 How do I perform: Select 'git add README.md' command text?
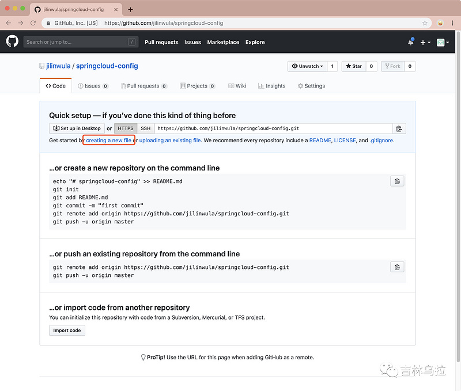pos(80,198)
